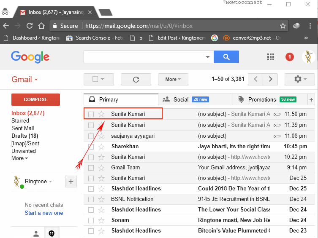Open Search Console bookmark
The image size is (318, 238).
click(x=95, y=38)
